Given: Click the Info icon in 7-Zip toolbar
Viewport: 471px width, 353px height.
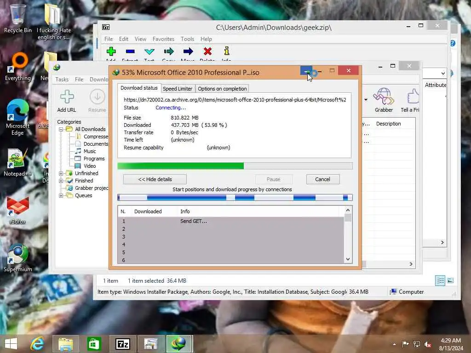Looking at the screenshot, I should pos(226,51).
